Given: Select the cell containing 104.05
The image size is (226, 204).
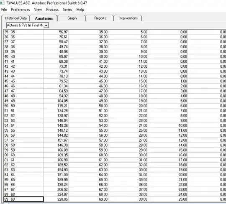Looking at the screenshot, I should pos(56,101).
